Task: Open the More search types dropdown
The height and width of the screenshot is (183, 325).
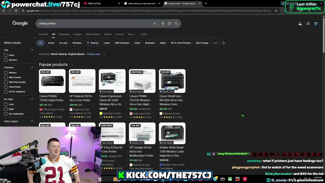Action: tap(132, 34)
